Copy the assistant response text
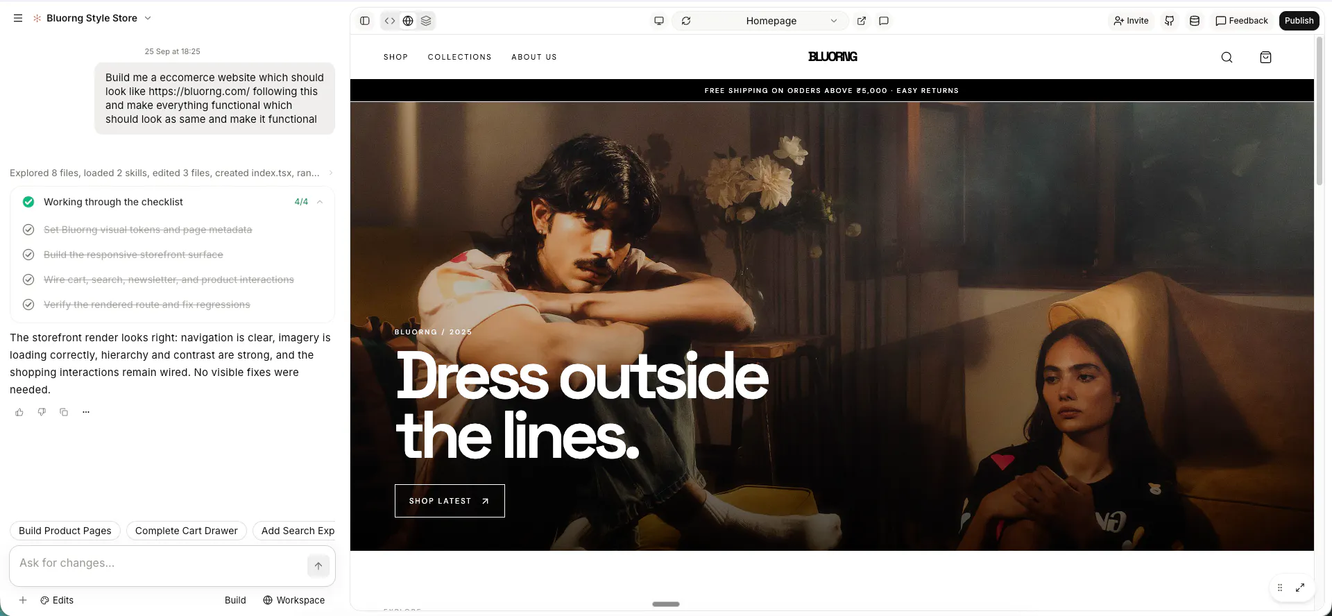Viewport: 1332px width, 616px height. [64, 412]
